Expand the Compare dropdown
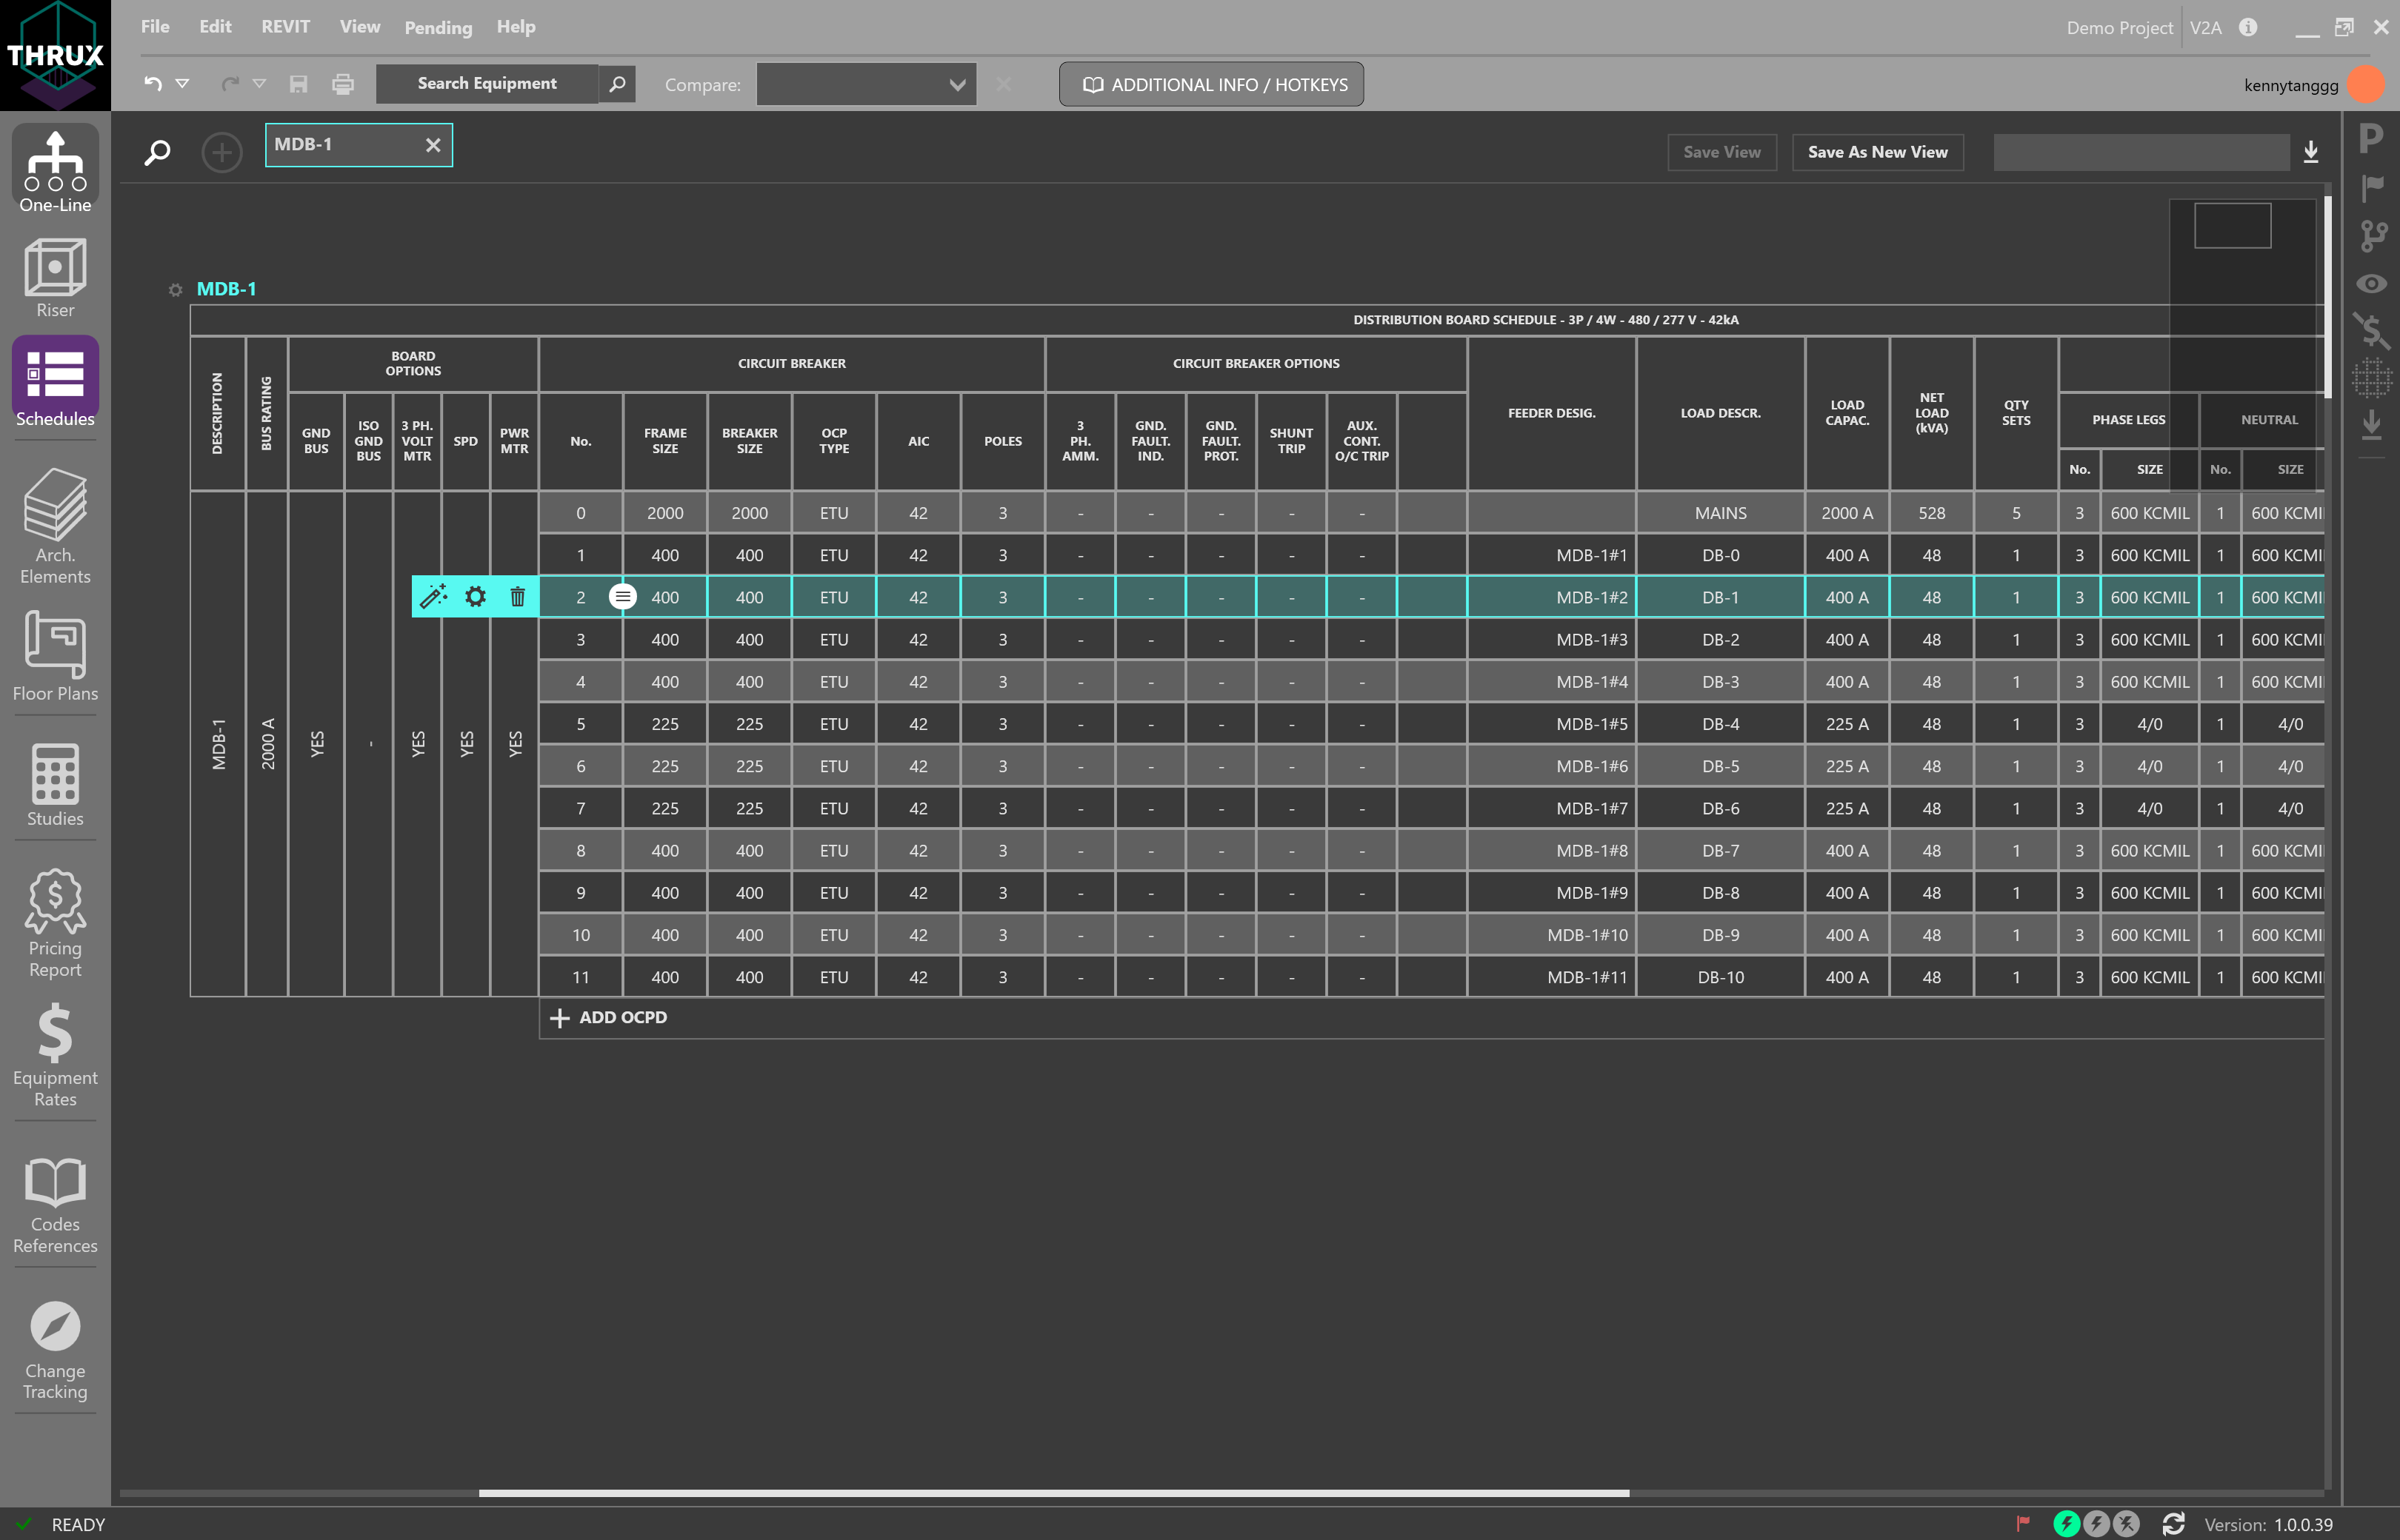2400x1540 pixels. (956, 85)
